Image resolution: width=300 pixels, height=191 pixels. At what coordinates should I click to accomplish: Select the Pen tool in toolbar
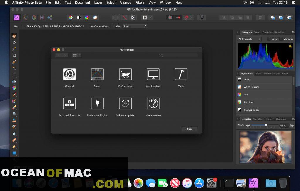14,147
